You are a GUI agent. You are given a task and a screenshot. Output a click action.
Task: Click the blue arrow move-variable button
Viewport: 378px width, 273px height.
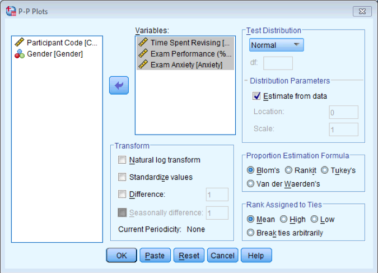[119, 85]
